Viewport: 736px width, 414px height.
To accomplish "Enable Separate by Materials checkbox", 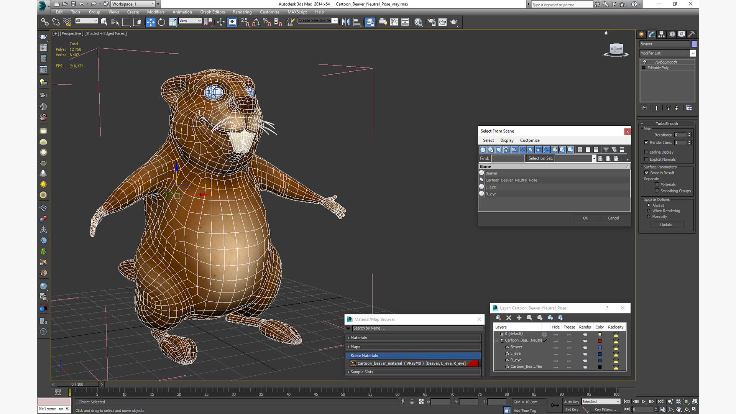I will click(657, 185).
